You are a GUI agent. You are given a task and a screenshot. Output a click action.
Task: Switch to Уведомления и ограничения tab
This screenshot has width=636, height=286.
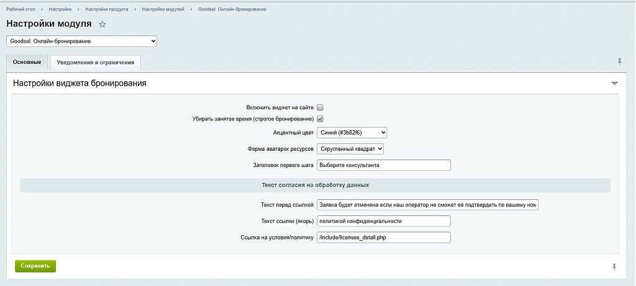tap(95, 63)
